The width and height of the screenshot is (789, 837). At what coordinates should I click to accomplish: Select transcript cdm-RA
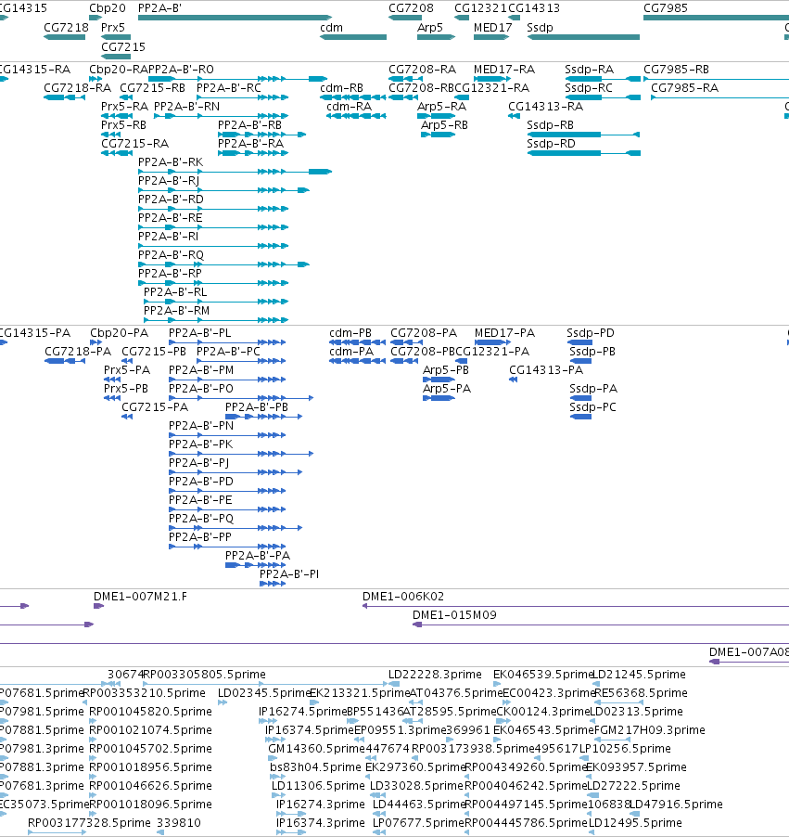click(349, 106)
